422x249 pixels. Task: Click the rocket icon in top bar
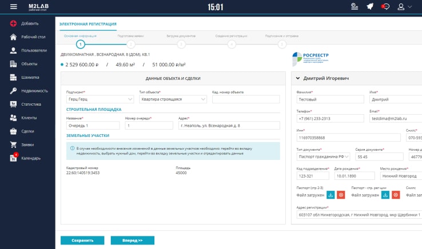coord(370,6)
